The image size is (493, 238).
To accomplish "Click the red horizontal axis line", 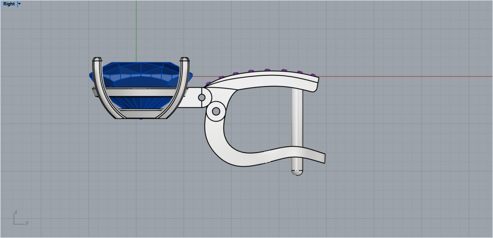I will point(411,76).
